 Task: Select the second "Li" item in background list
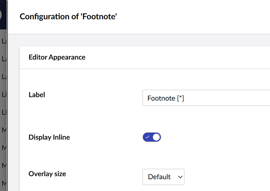pyautogui.click(x=4, y=112)
